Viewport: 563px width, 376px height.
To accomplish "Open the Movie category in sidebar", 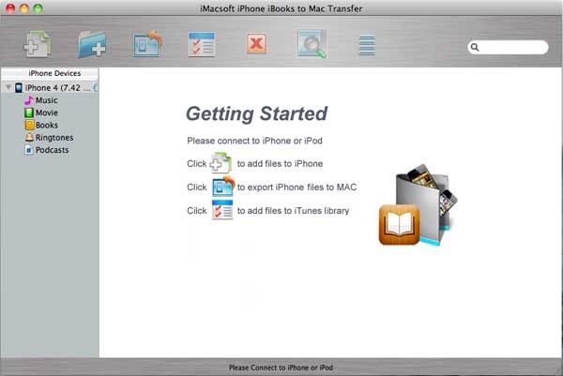I will point(47,113).
